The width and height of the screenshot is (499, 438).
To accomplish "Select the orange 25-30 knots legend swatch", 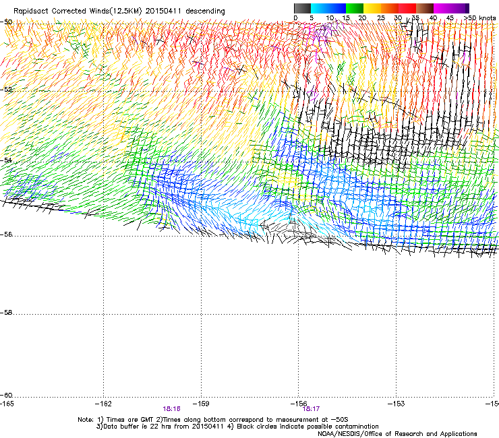I will 390,8.
